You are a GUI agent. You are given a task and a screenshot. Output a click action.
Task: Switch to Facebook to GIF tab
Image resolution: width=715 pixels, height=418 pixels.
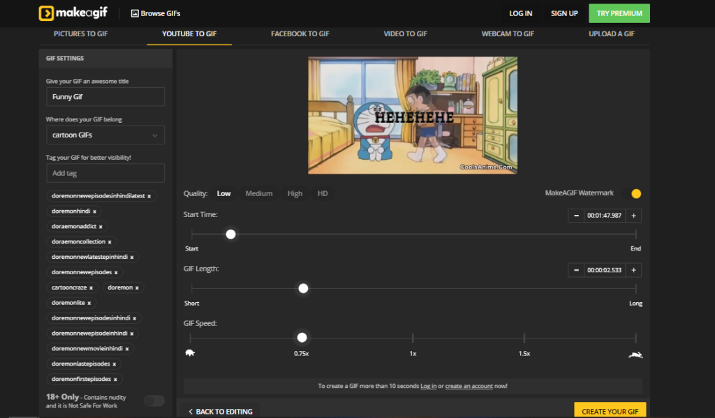tap(300, 33)
